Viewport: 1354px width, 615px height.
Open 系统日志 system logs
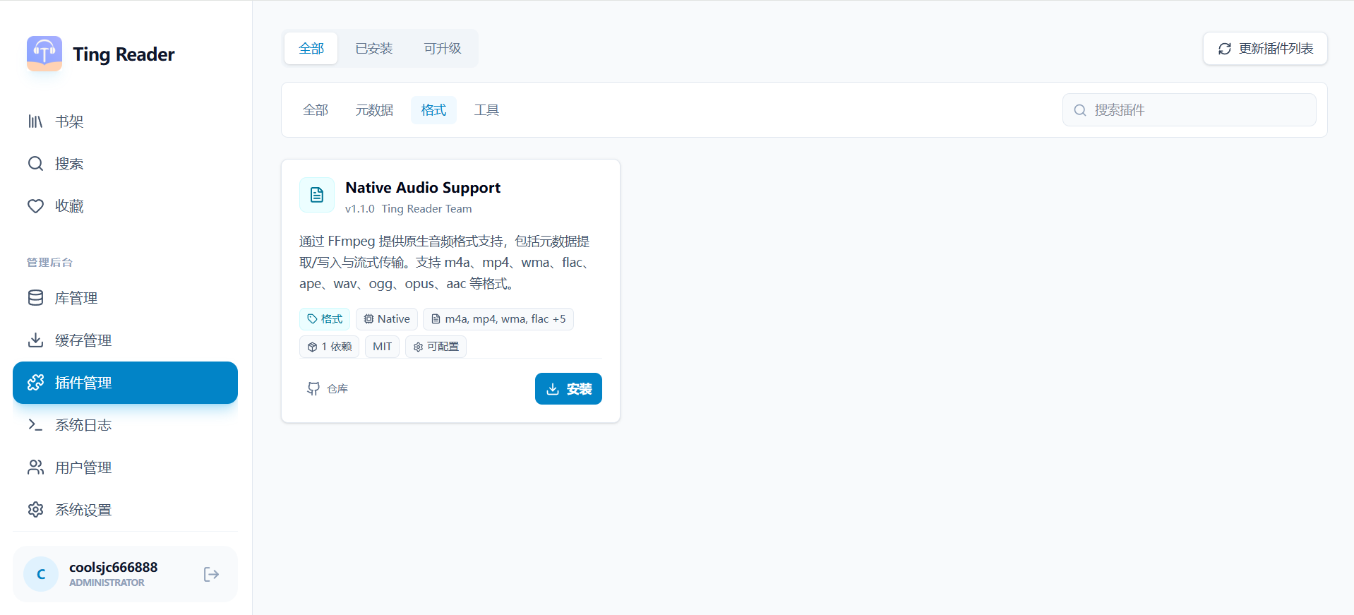click(x=125, y=425)
